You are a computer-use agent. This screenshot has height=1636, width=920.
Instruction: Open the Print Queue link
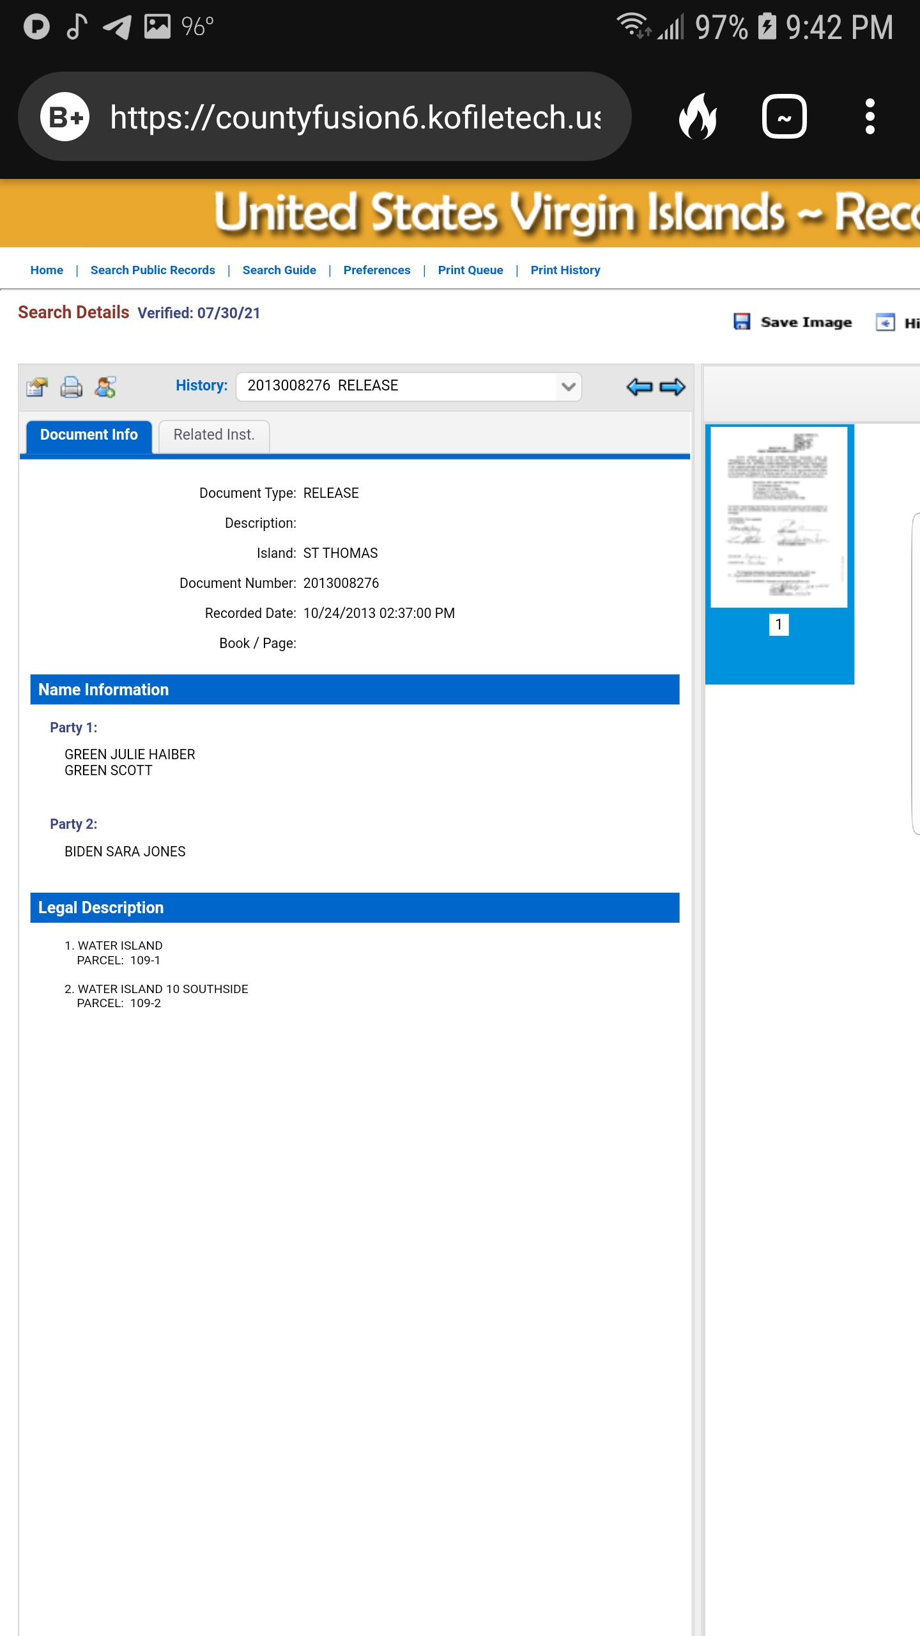470,270
